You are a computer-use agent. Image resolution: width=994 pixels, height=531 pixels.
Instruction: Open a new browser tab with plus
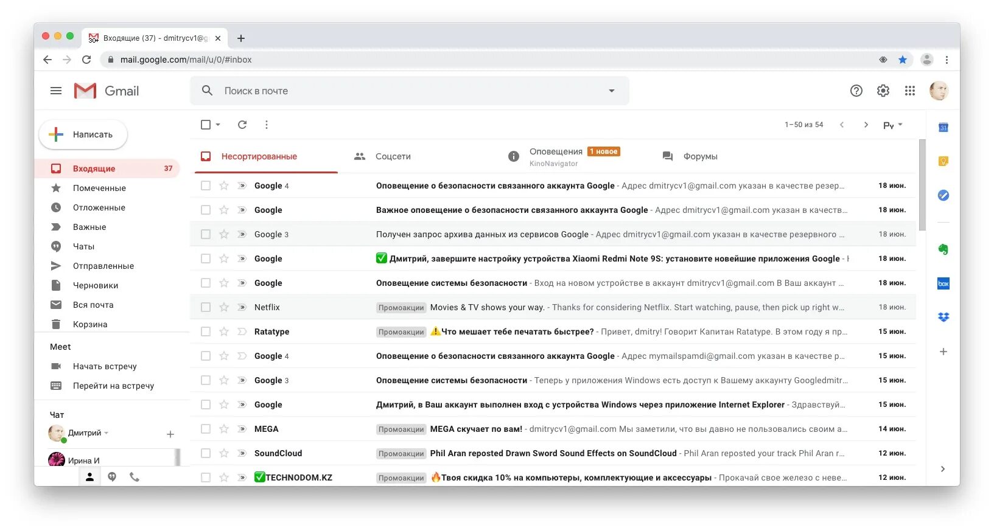[x=241, y=38]
